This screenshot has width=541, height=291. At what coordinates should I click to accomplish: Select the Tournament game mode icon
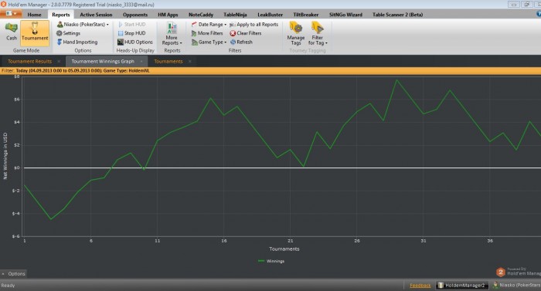[x=35, y=32]
